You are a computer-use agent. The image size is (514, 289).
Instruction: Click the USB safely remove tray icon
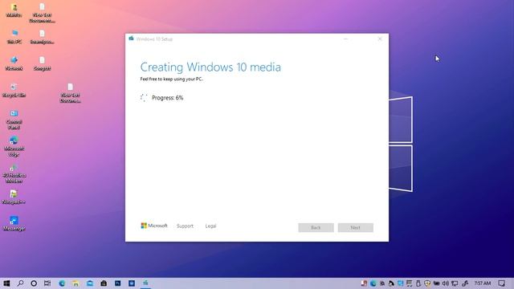tap(418, 283)
